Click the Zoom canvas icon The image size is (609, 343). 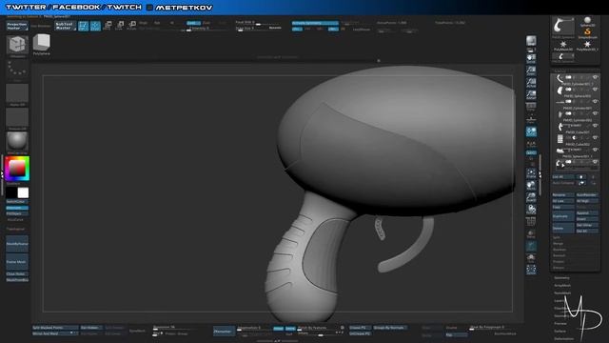pos(531,71)
